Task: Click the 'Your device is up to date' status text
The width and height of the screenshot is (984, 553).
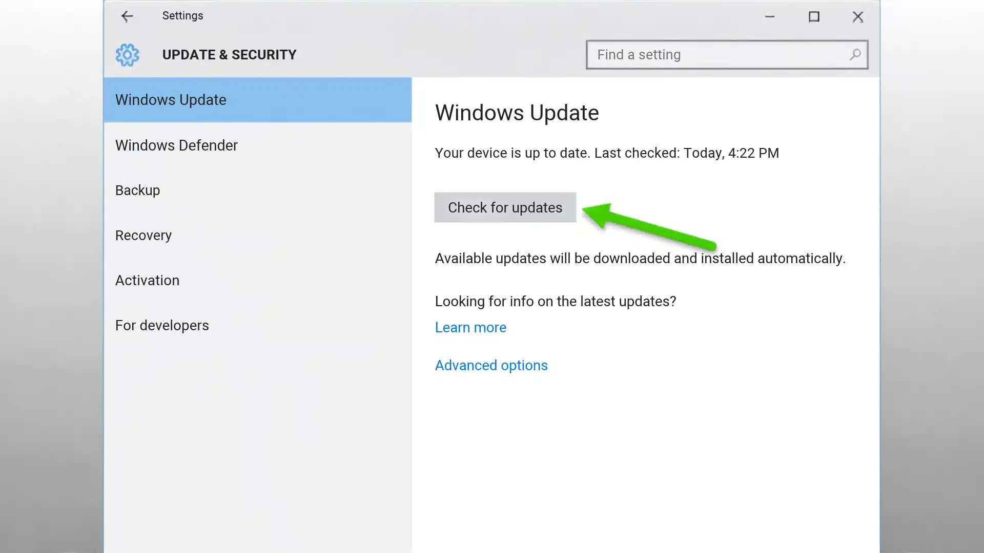Action: pyautogui.click(x=607, y=153)
